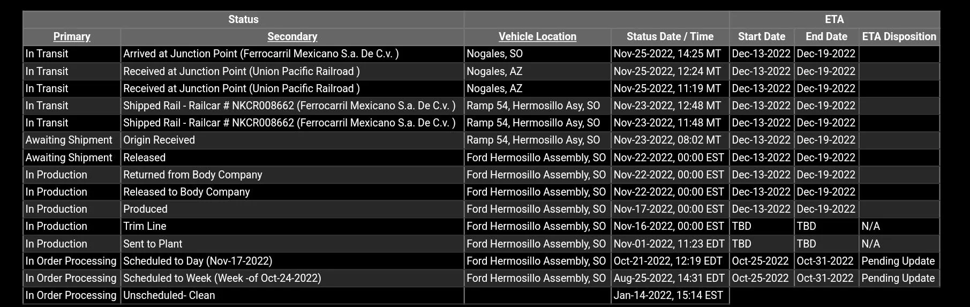Sort by the Primary column header
This screenshot has height=307, width=970.
(72, 36)
